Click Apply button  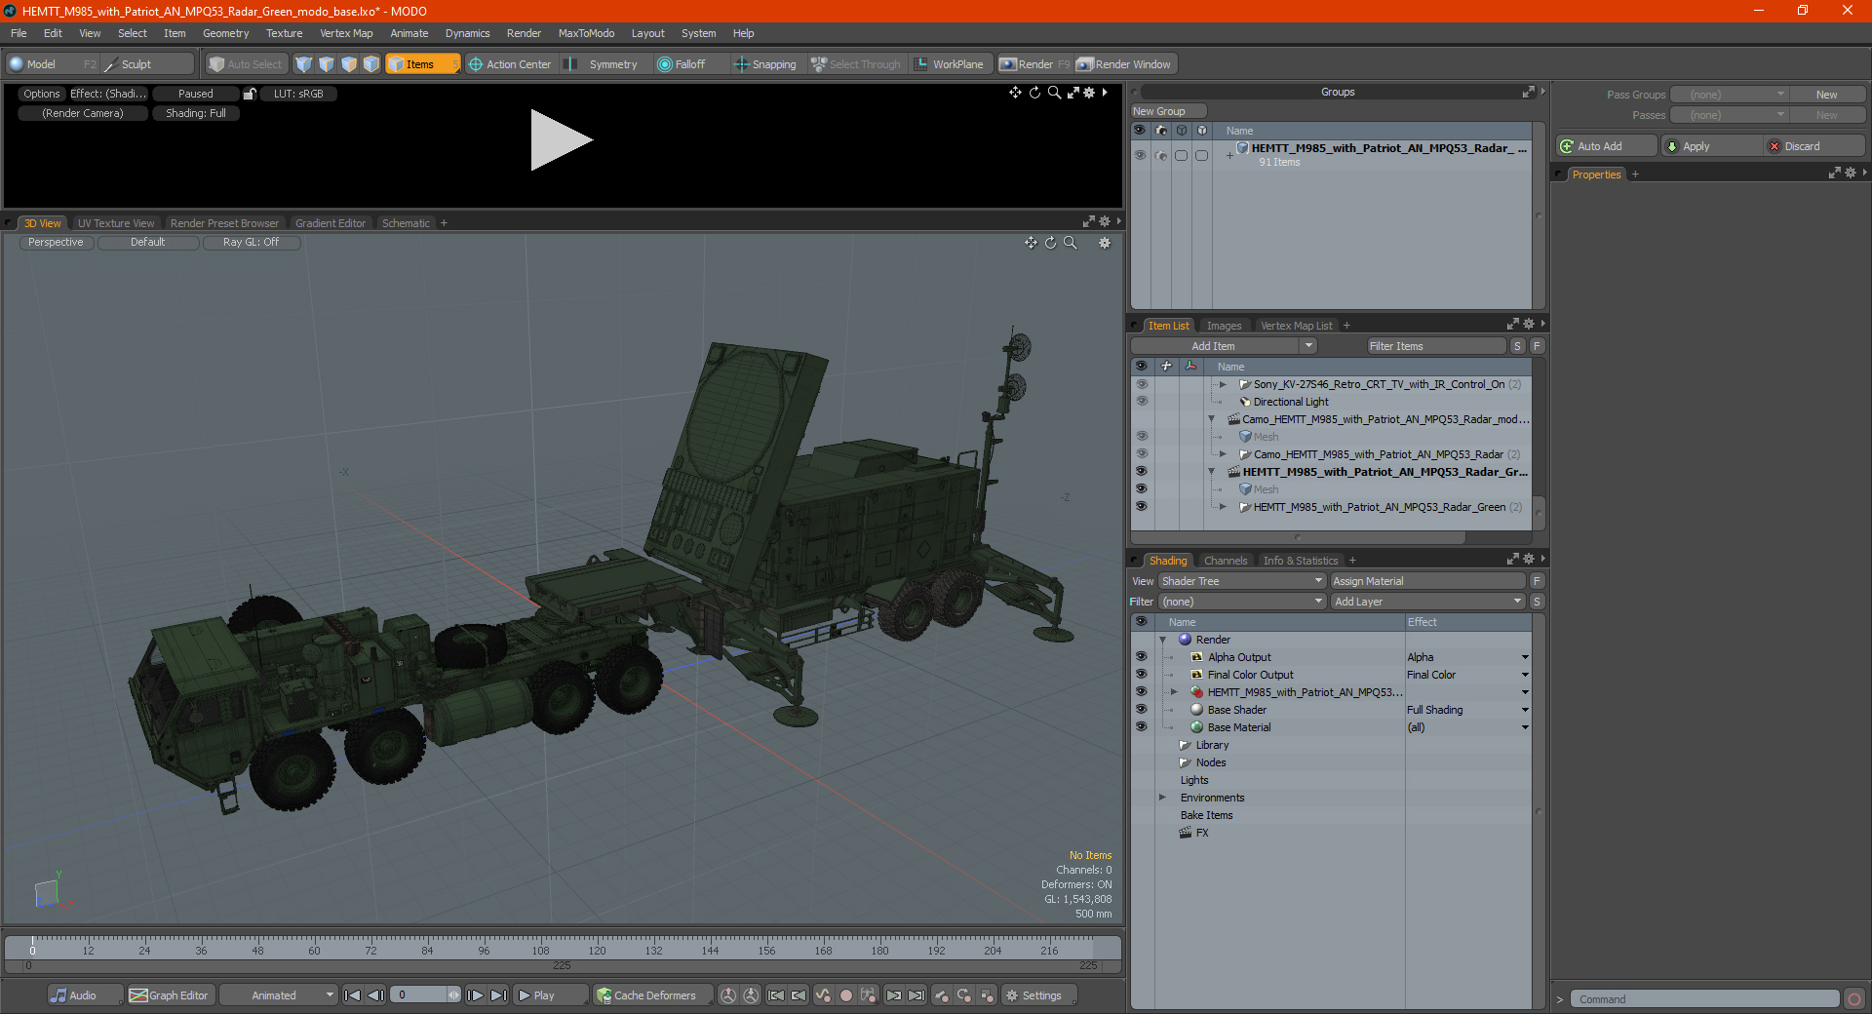1712,146
